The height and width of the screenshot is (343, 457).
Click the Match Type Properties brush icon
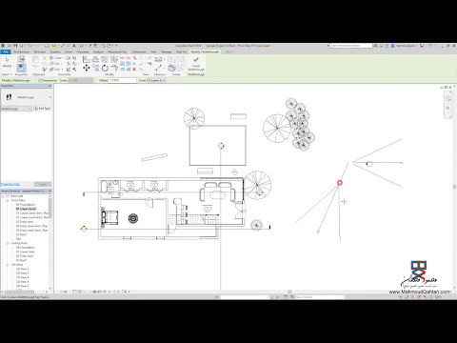[44, 70]
